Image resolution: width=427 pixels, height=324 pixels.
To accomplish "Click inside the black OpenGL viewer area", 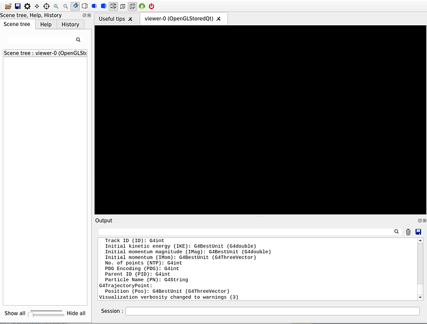I will [x=261, y=119].
